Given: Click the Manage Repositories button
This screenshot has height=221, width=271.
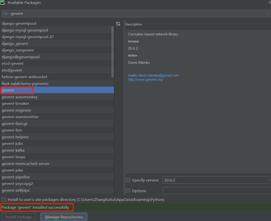Looking at the screenshot, I should click(x=64, y=217).
